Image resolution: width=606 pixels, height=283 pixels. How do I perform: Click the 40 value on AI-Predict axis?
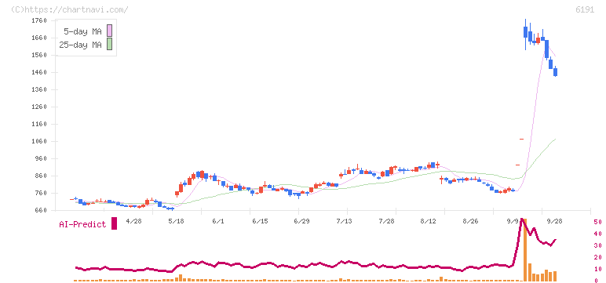point(597,234)
